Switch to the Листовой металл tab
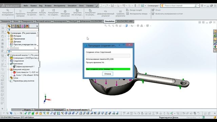The image size is (217, 122). (43, 21)
